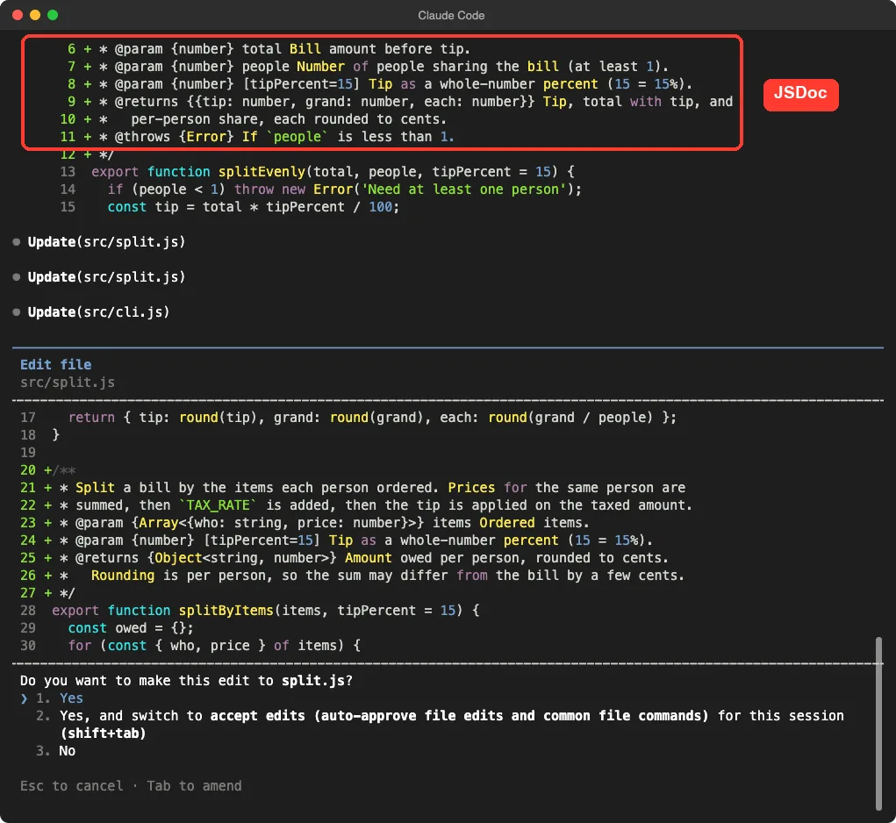Click the Claude Code window title

(x=451, y=16)
